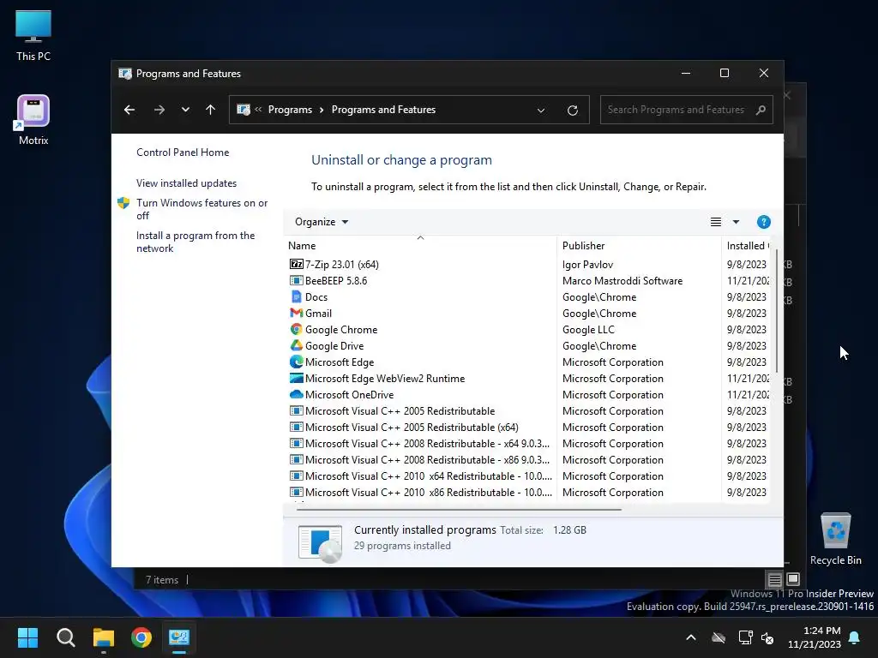The width and height of the screenshot is (878, 658).
Task: Select the Recycle Bin desktop icon
Action: pyautogui.click(x=835, y=539)
